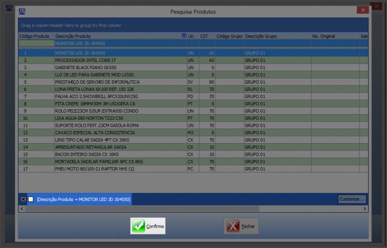The width and height of the screenshot is (387, 248).
Task: Open the Customize filter dialog
Action: 352,199
